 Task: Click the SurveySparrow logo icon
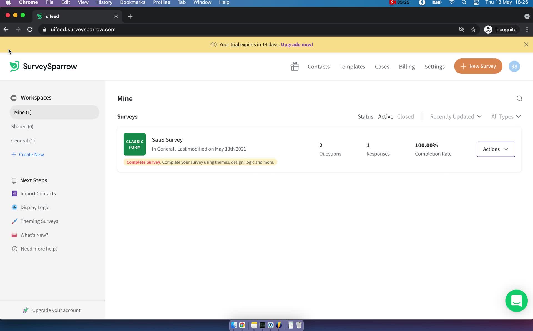tap(14, 66)
